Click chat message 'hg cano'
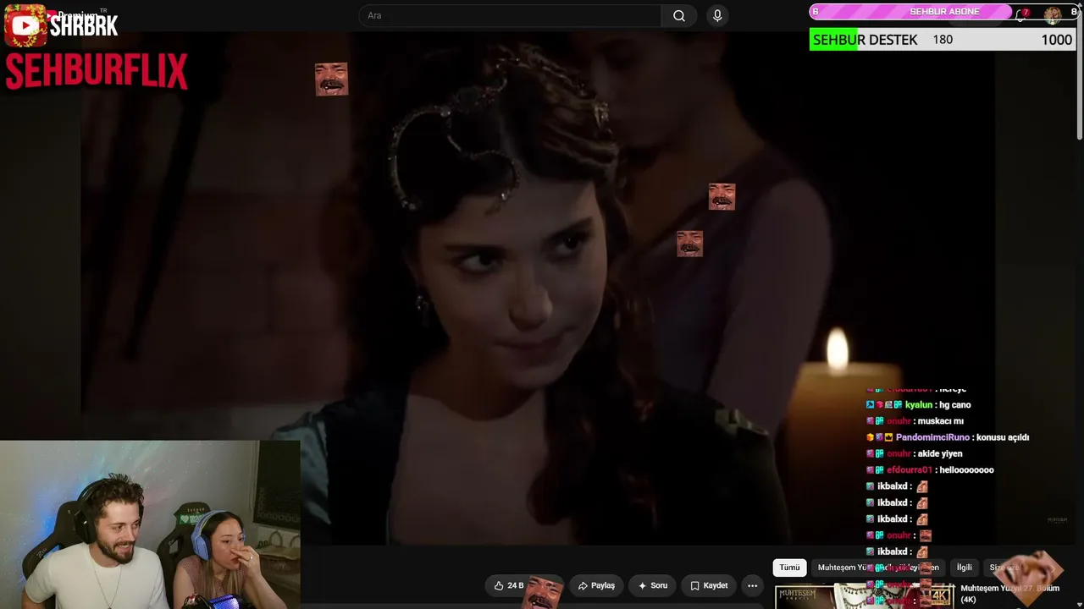Image resolution: width=1084 pixels, height=609 pixels. tap(954, 405)
